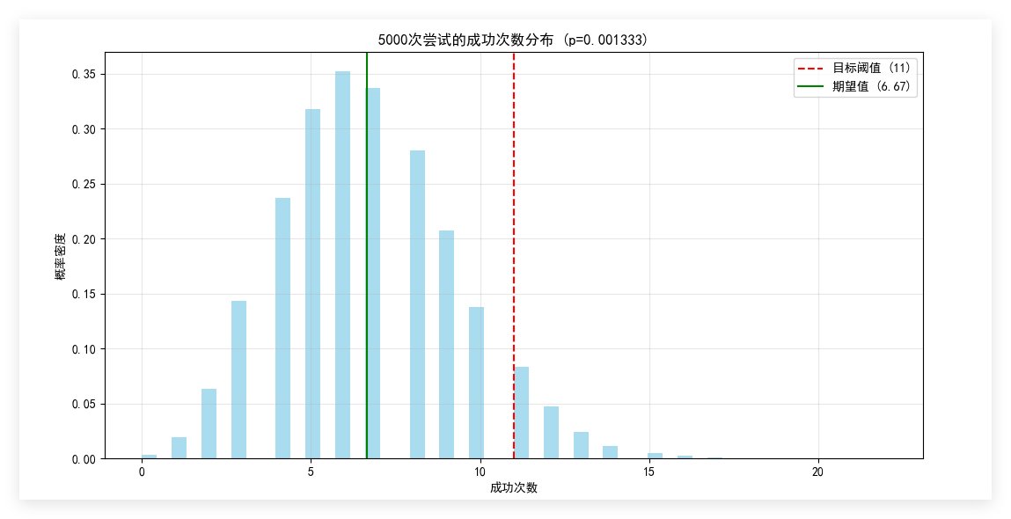Click the x-axis tick label 20
This screenshot has width=1011, height=519.
point(817,471)
